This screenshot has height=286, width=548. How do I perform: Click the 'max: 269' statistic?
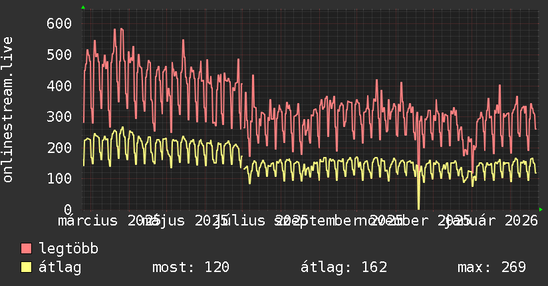(x=491, y=267)
